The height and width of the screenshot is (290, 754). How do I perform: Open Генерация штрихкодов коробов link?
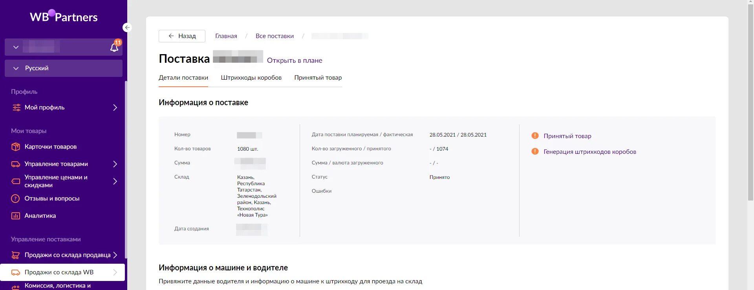(x=590, y=152)
